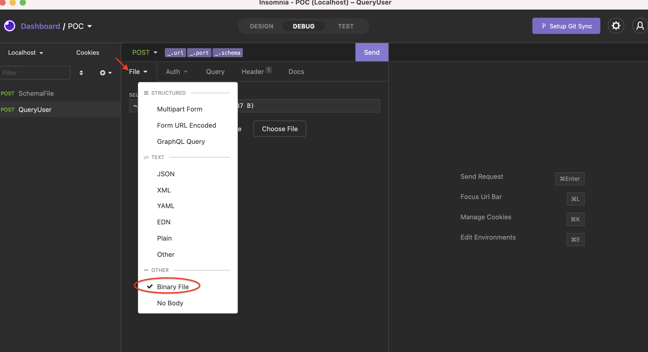
Task: Click the _.schema template tag
Action: tap(227, 52)
